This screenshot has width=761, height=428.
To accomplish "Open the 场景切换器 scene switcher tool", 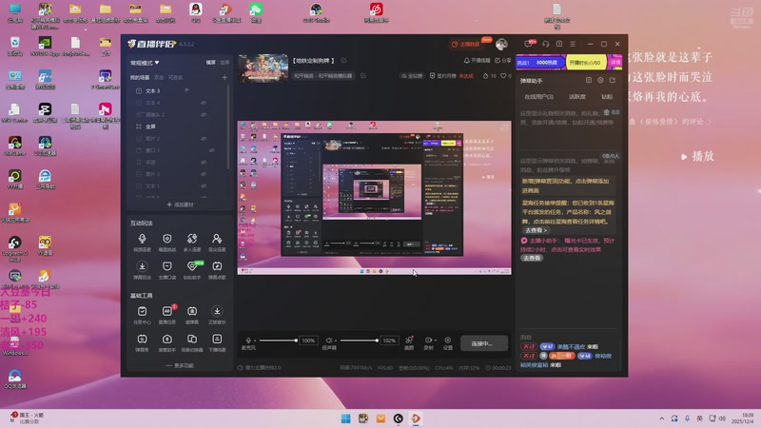I will [192, 342].
